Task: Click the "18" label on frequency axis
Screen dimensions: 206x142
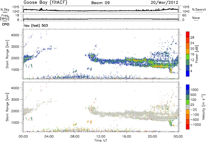Action: [17, 15]
